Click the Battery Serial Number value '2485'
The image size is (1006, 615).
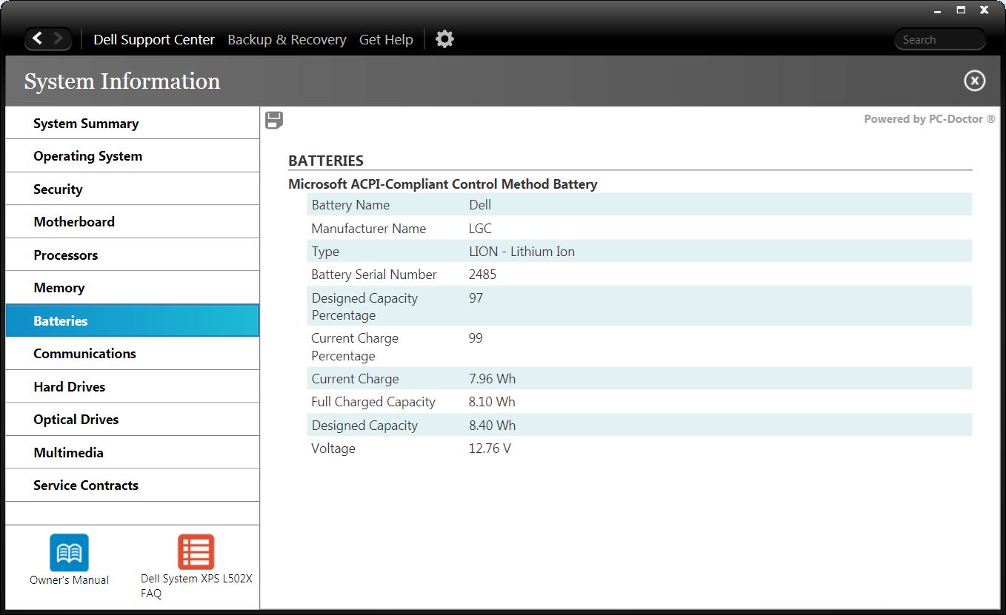pyautogui.click(x=482, y=275)
